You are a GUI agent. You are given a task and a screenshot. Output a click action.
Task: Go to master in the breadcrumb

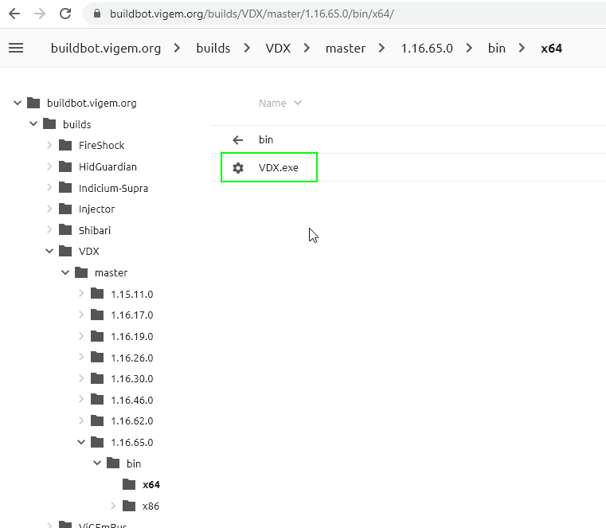tap(346, 49)
